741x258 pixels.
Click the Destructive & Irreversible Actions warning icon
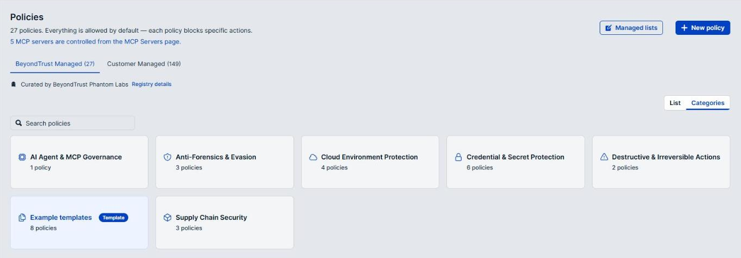pos(604,157)
